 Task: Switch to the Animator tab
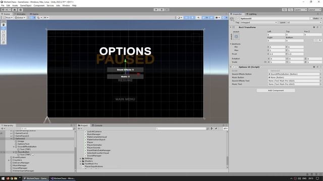click(20, 14)
